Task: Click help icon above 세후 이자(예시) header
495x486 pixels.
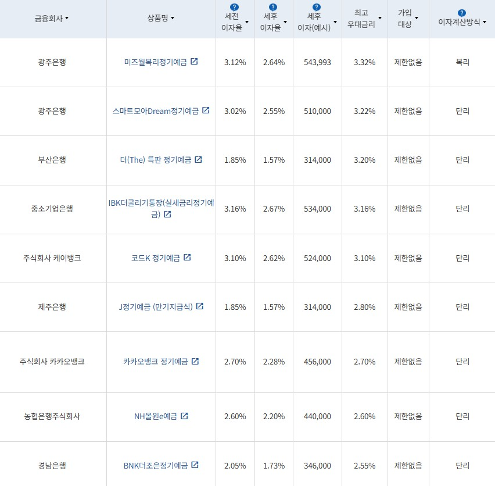Action: click(x=316, y=7)
